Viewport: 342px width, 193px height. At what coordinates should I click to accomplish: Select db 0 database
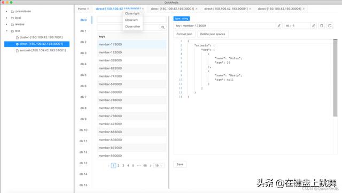pos(83,20)
